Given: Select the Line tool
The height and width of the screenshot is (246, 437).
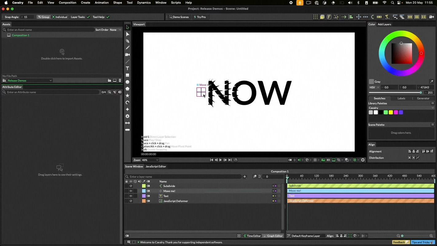Looking at the screenshot, I should click(x=128, y=61).
